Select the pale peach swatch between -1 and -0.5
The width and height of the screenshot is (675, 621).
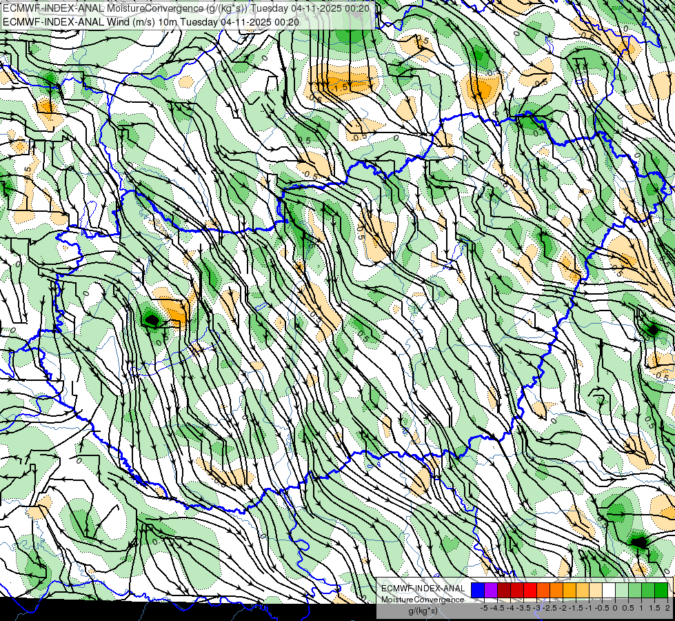pyautogui.click(x=595, y=590)
